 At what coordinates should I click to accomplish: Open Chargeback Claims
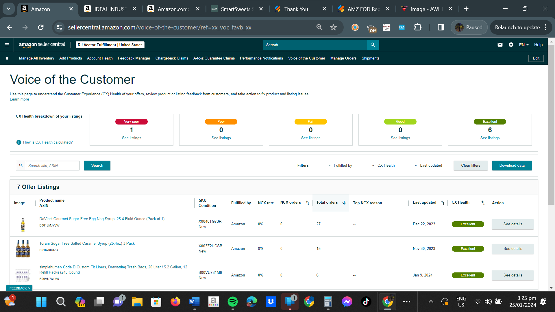click(172, 58)
